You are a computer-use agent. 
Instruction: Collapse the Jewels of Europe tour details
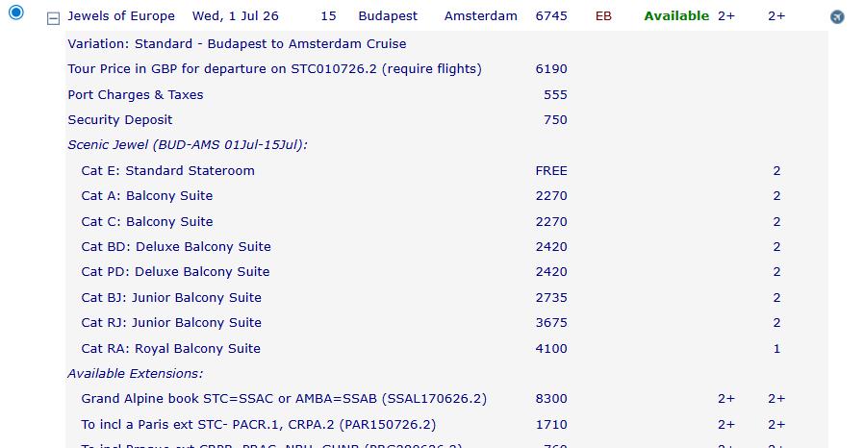54,17
